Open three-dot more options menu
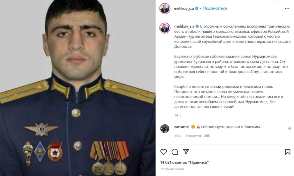 tap(287, 9)
